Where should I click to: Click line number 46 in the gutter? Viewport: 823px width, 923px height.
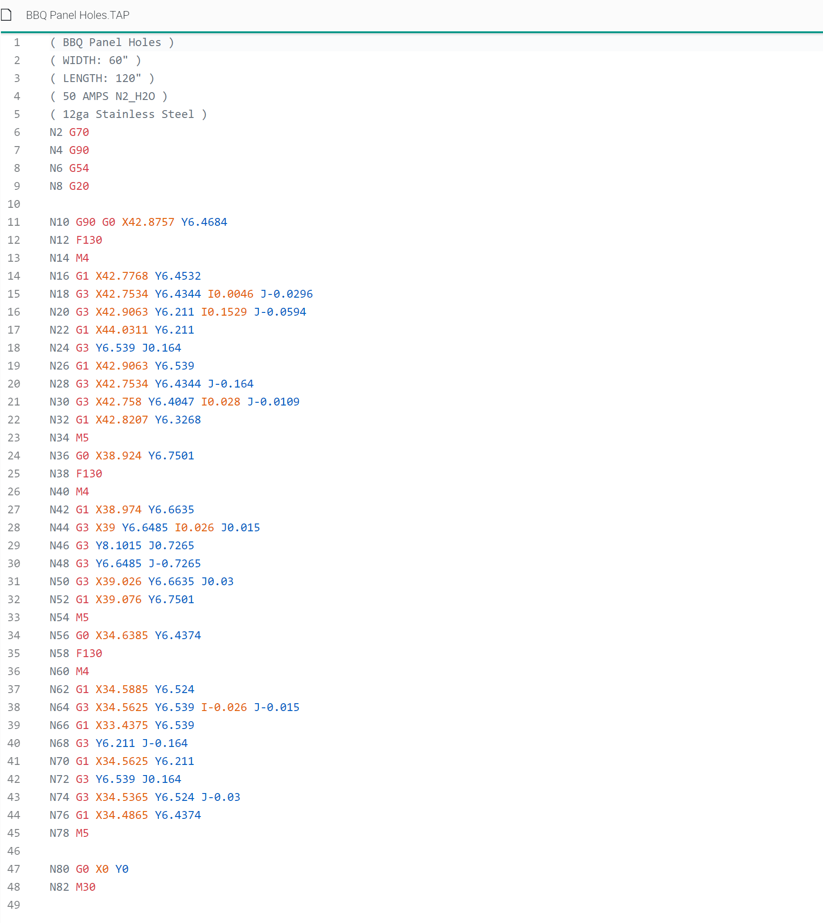(x=14, y=851)
